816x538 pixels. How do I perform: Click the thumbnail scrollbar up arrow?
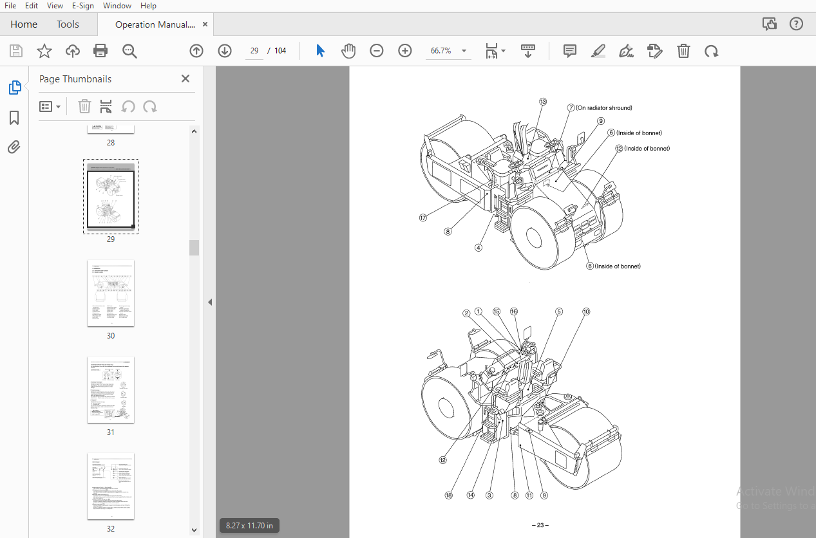195,131
